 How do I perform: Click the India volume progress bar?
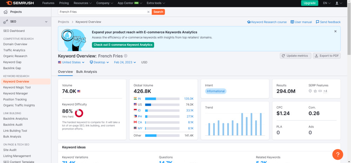click(x=162, y=99)
